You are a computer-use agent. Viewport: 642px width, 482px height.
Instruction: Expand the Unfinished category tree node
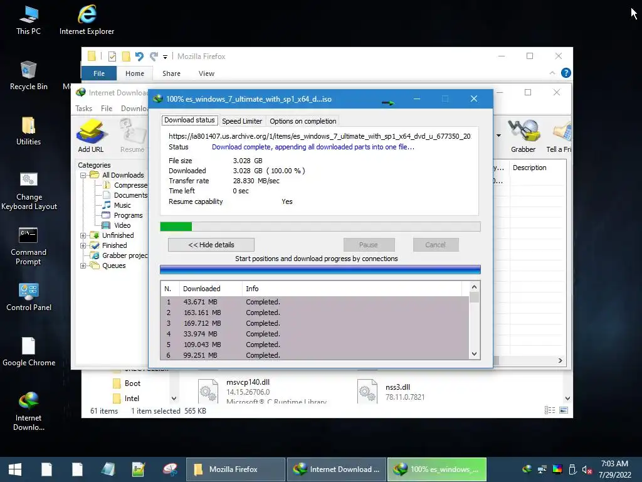click(83, 236)
